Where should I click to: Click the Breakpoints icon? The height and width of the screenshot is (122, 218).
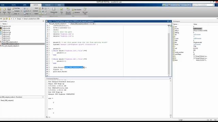coord(54,9)
